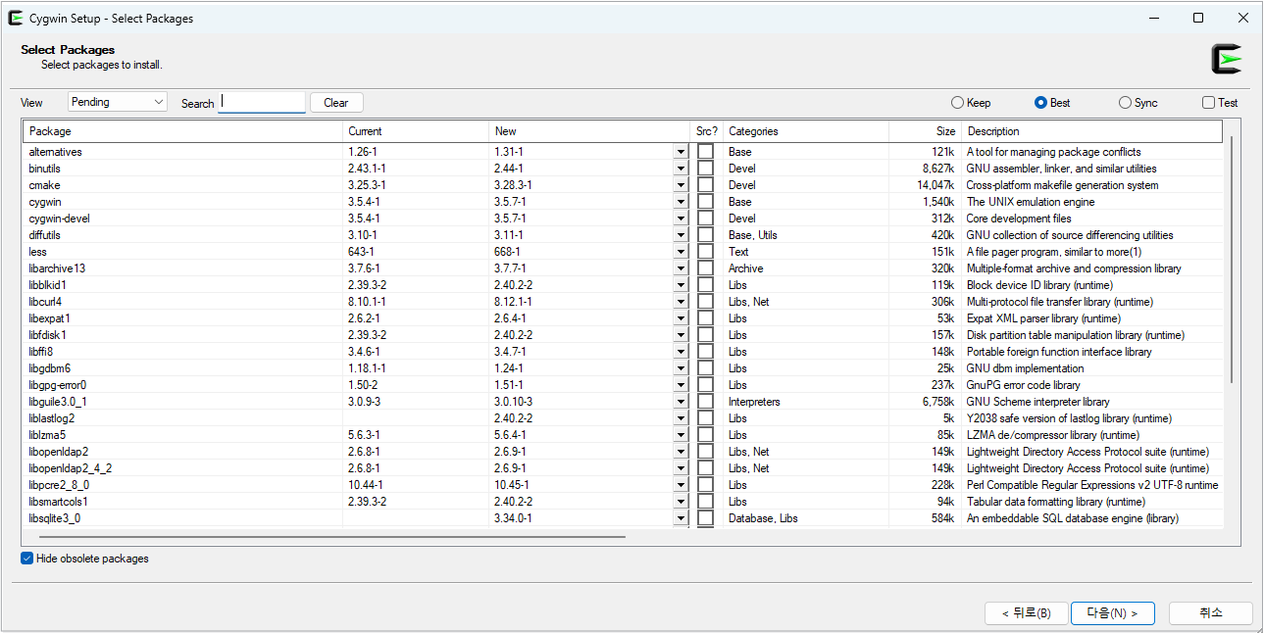The width and height of the screenshot is (1264, 633).
Task: Click the cygwin-devel package name
Action: [x=60, y=219]
